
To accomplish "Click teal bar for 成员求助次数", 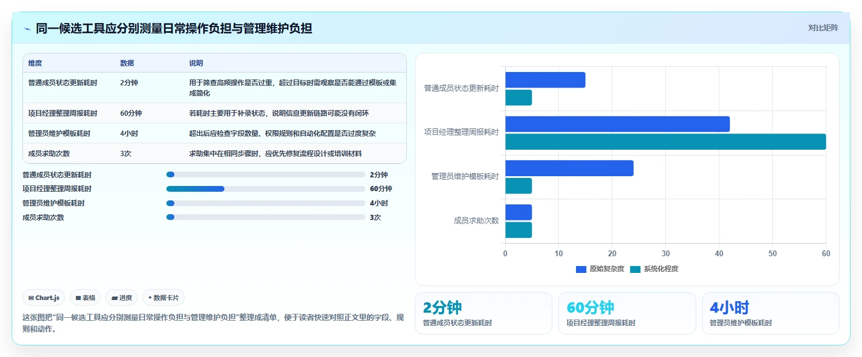I will (518, 230).
